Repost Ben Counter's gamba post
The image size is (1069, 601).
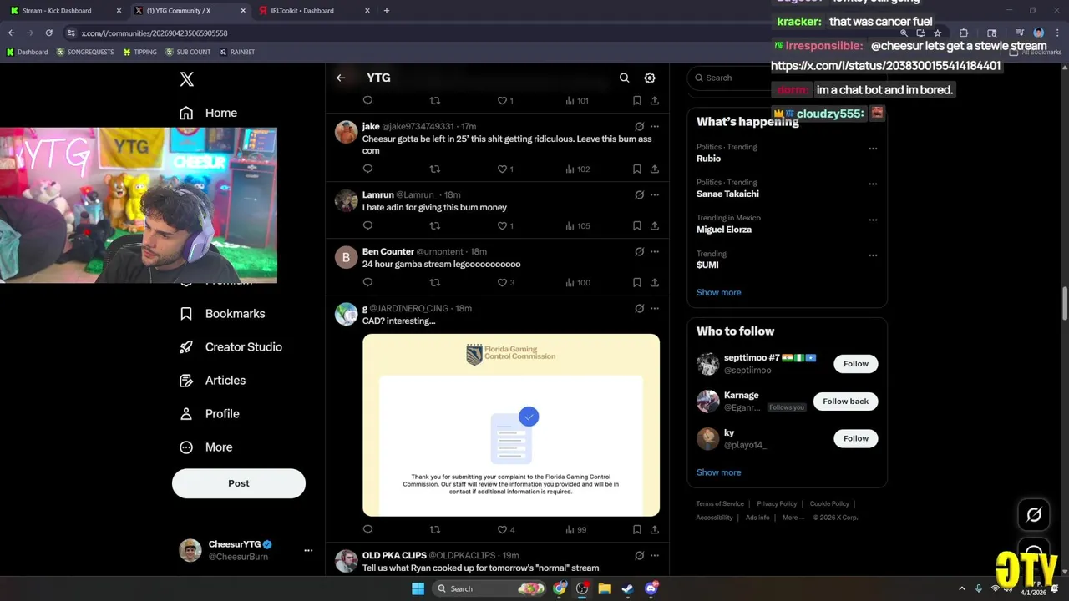tap(434, 282)
